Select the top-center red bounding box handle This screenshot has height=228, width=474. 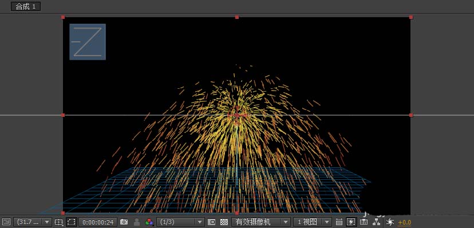click(x=237, y=17)
